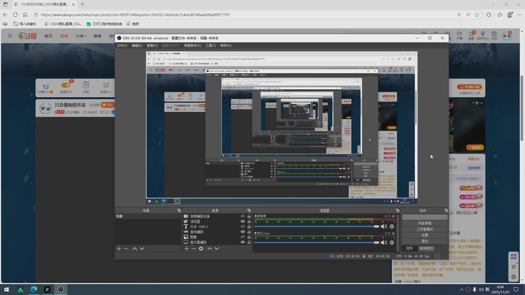Toggle visibility of 视频捕获设备 source

coord(243,216)
